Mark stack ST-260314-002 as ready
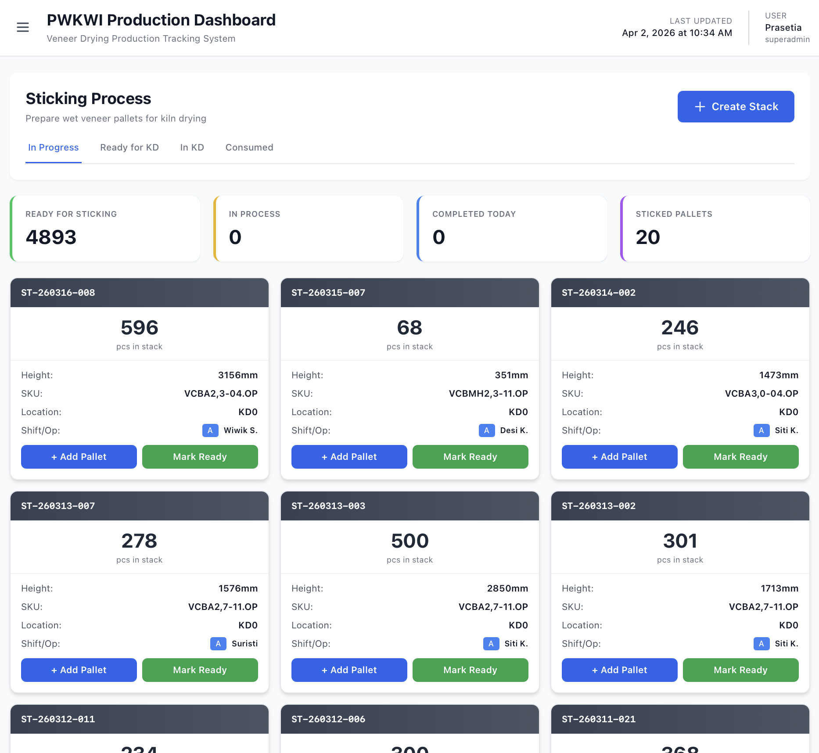Image resolution: width=819 pixels, height=753 pixels. 740,457
